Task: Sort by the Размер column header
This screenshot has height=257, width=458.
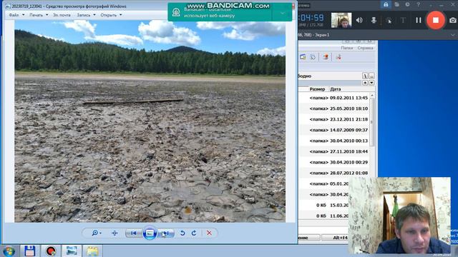Action: [x=317, y=89]
